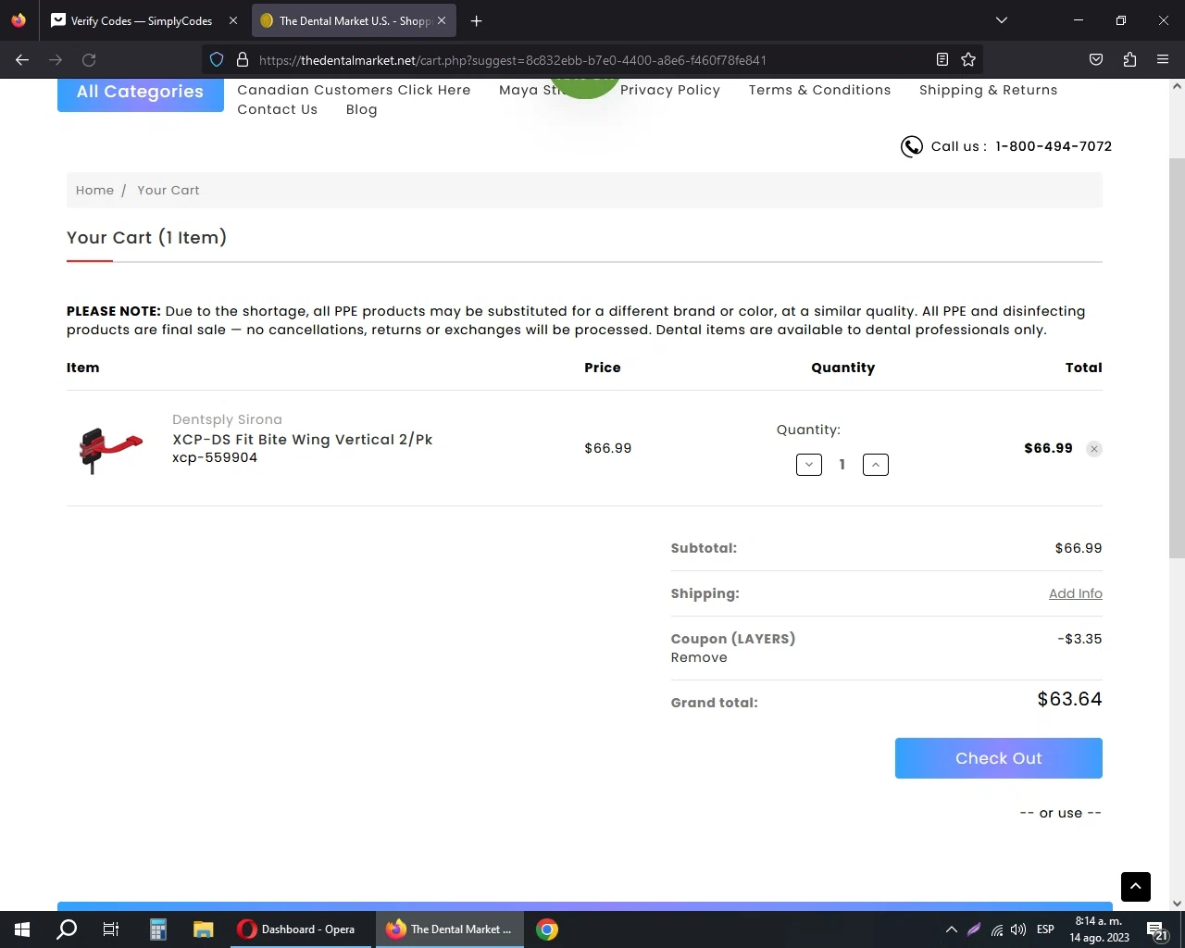Open Canadian Customers Click Here link
Image resolution: width=1185 pixels, height=948 pixels.
[354, 90]
